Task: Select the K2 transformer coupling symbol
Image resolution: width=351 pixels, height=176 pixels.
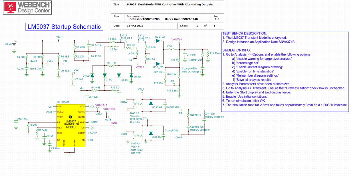Action: [x=141, y=38]
